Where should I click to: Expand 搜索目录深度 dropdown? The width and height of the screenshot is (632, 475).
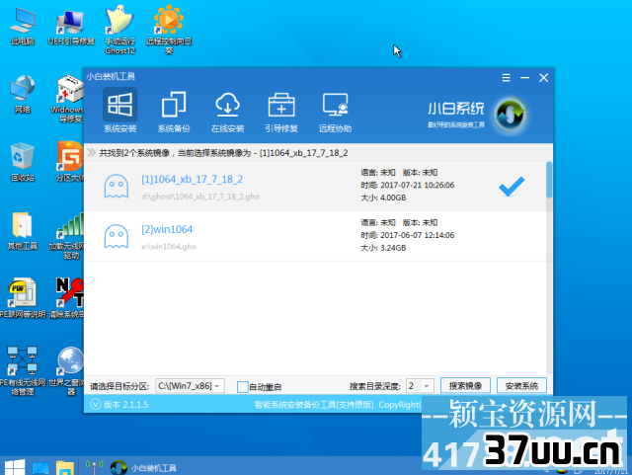(420, 386)
